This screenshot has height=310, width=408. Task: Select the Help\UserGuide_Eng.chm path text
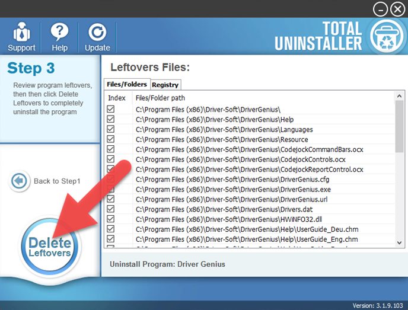[247, 239]
